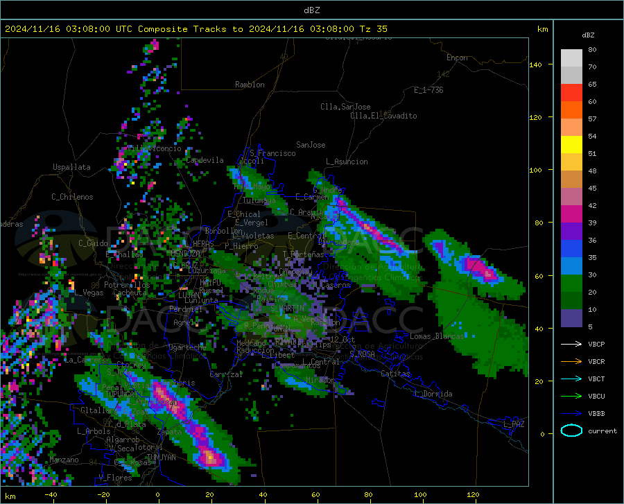The image size is (624, 504).
Task: Click the 'Capdevila' map label
Action: click(x=205, y=160)
